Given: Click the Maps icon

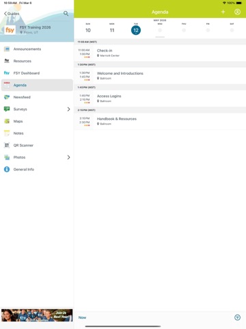Looking at the screenshot, I should click(x=7, y=121).
